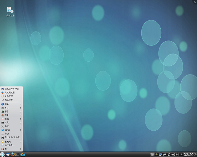Click the diamond-shaped tray icon
Screen dimensions: 197x157
[157, 155]
